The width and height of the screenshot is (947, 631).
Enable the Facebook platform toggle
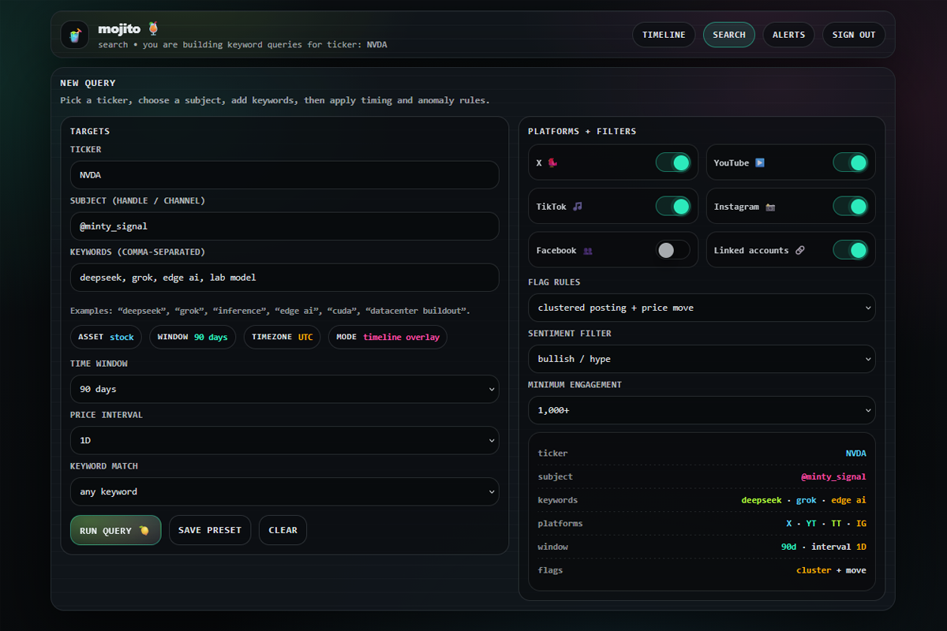[x=672, y=250]
